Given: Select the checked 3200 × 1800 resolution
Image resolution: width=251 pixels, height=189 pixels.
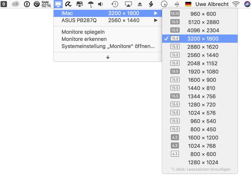Looking at the screenshot, I should coord(200,39).
